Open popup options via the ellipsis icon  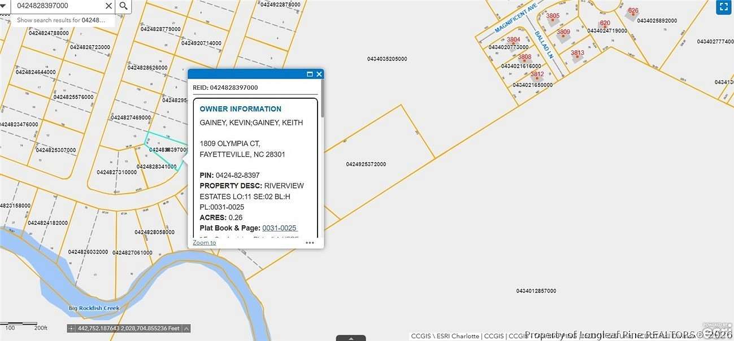point(310,242)
